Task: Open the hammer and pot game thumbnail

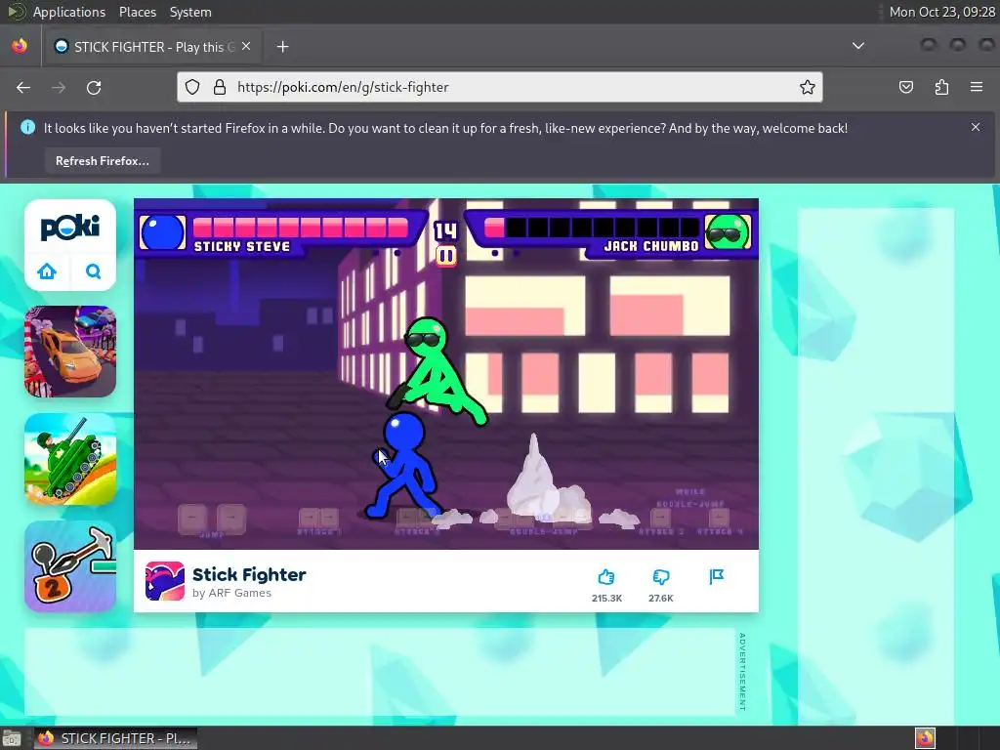Action: tap(70, 566)
